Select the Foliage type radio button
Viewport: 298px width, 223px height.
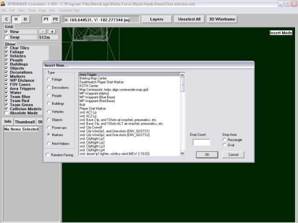point(49,79)
